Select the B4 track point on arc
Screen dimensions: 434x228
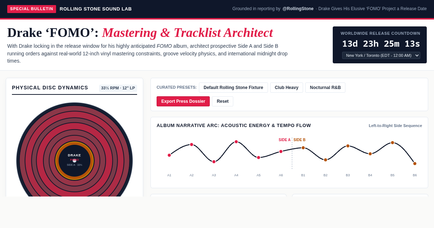[370, 154]
